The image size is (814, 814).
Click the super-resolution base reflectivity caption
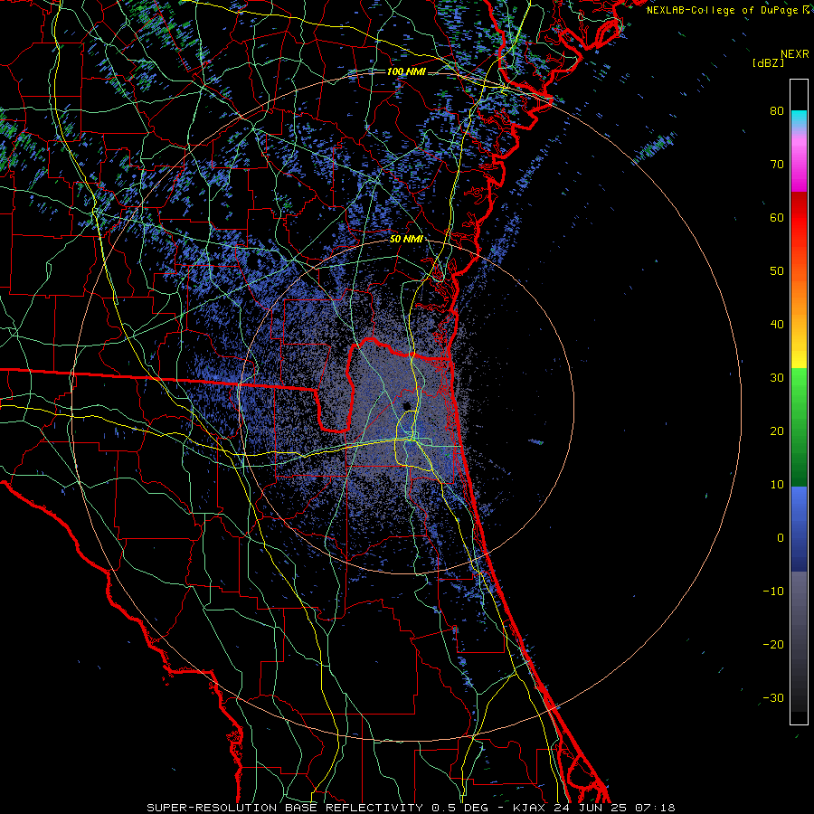pyautogui.click(x=412, y=808)
